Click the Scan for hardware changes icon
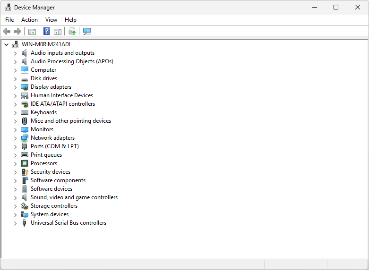The height and width of the screenshot is (270, 369). [87, 31]
